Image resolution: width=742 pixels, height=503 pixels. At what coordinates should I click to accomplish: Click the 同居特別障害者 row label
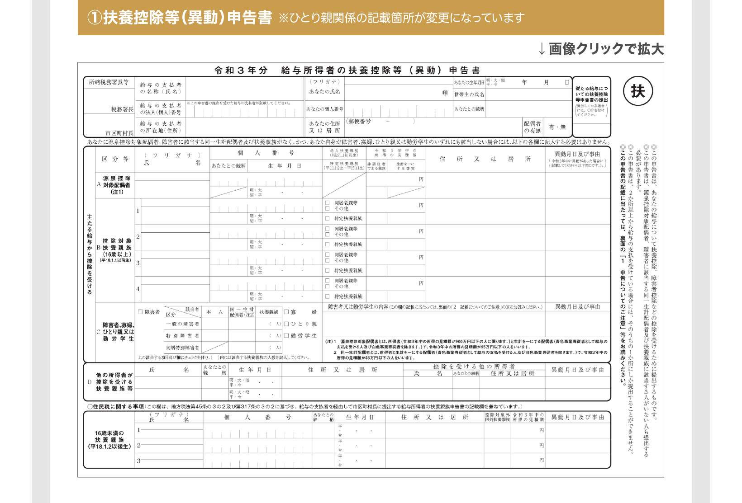[182, 348]
